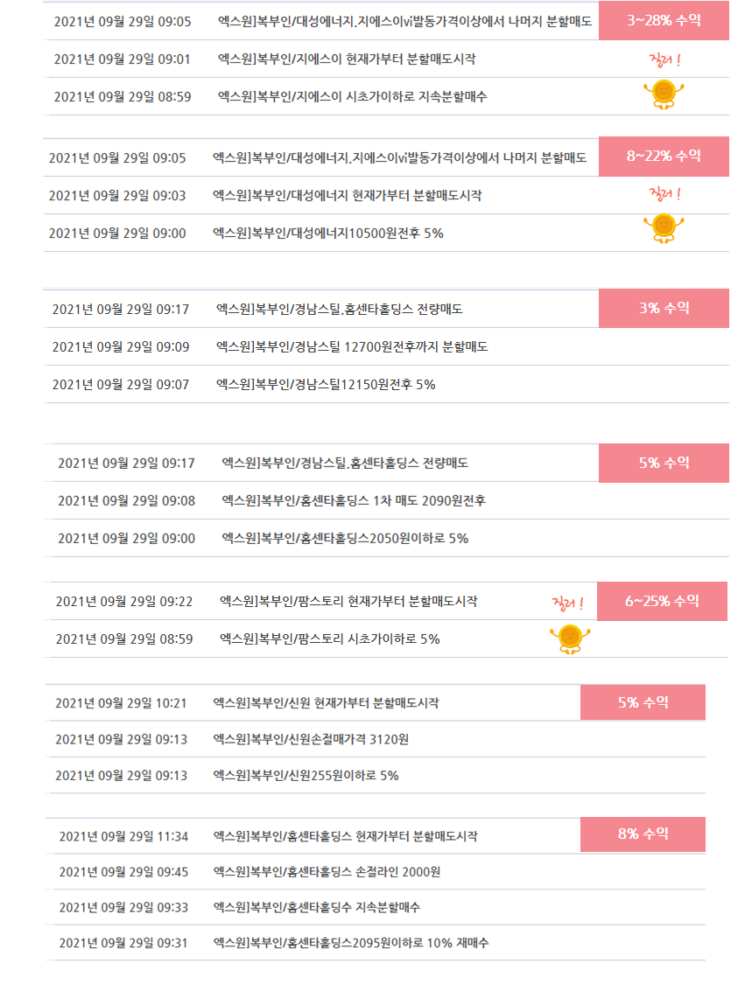Click the 5% 수익 badge on 신원 row
Image resolution: width=738 pixels, height=991 pixels.
(643, 702)
